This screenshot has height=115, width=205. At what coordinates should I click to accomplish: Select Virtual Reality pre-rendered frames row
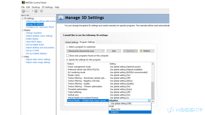[109, 98]
